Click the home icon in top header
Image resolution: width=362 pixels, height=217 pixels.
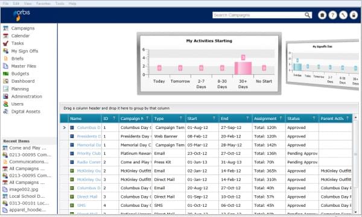coord(322,15)
